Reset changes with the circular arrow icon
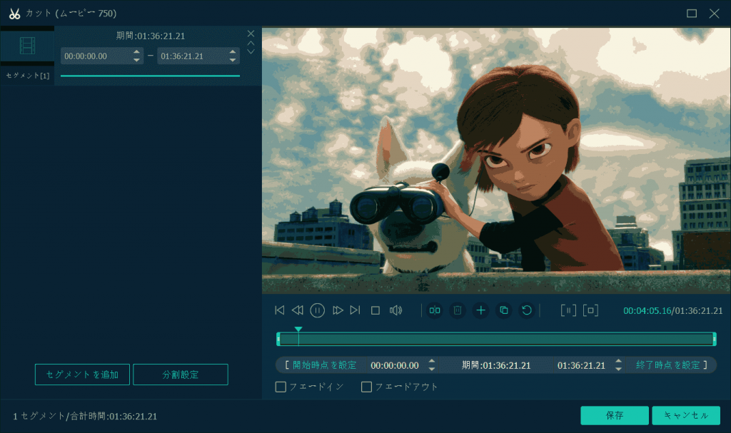 (x=527, y=310)
